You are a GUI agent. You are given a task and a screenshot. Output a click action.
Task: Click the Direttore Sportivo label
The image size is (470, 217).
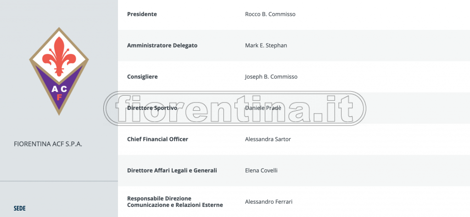(152, 108)
